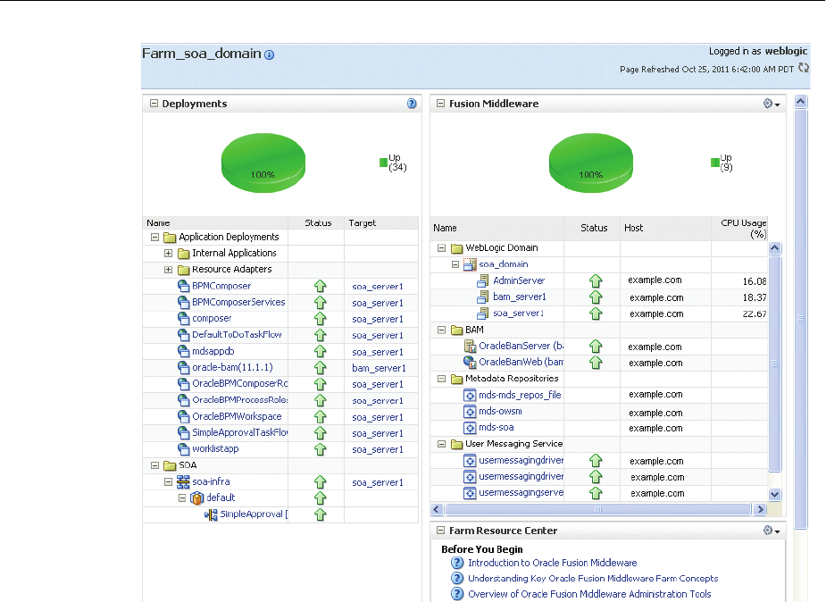826x602 pixels.
Task: Sort by the Host column header
Action: click(x=634, y=228)
